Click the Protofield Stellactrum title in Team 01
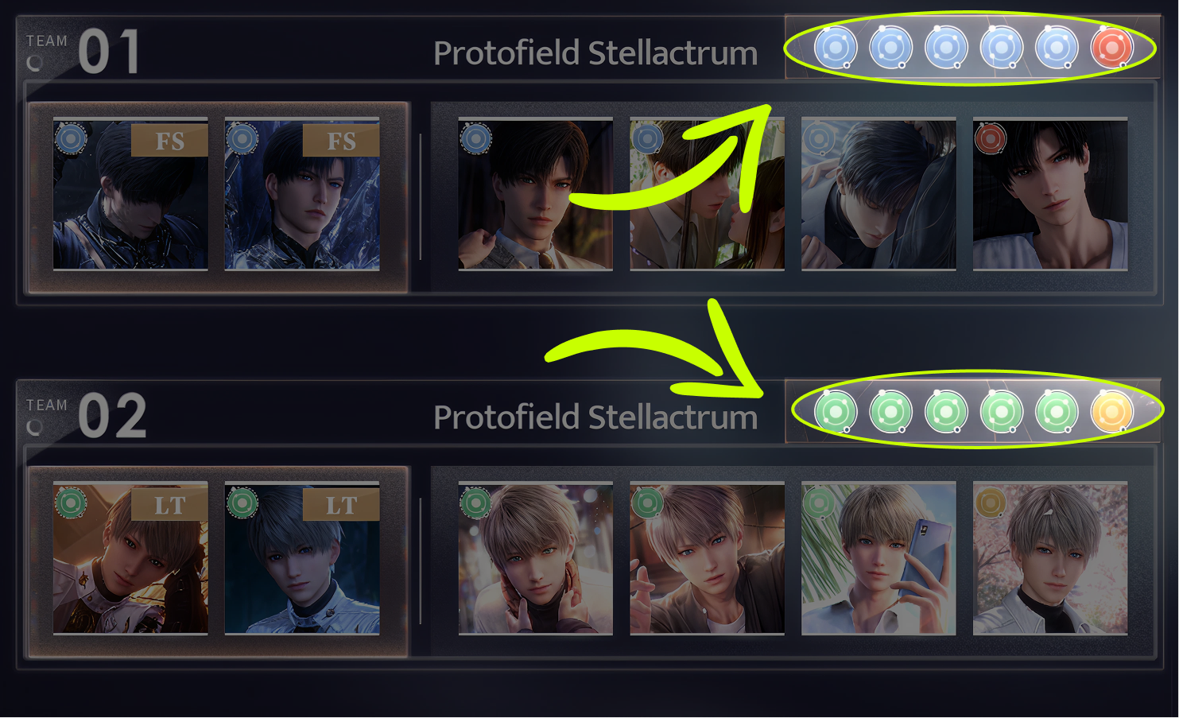1179x718 pixels. click(595, 53)
